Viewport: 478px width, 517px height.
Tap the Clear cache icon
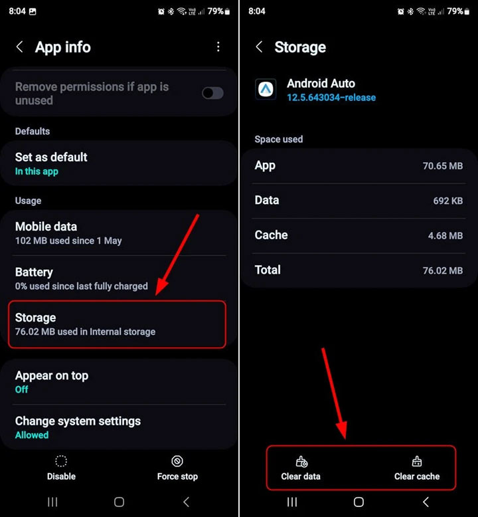[x=416, y=462]
